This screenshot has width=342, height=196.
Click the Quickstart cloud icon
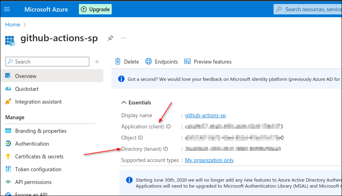point(8,89)
